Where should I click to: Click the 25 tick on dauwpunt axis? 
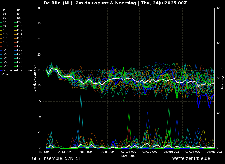(x=39, y=39)
